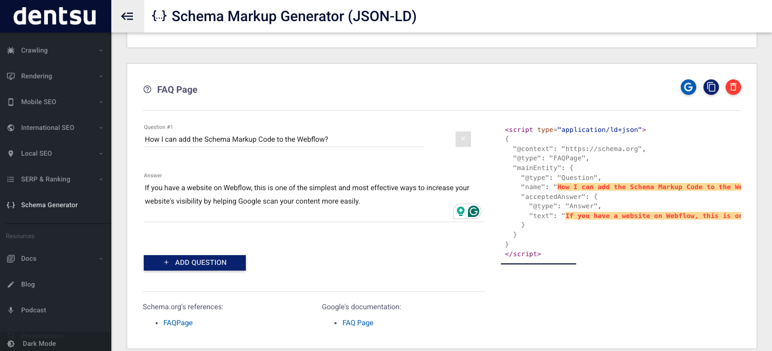The height and width of the screenshot is (351, 772).
Task: Click the SERP & Ranking list icon
Action: (x=11, y=179)
